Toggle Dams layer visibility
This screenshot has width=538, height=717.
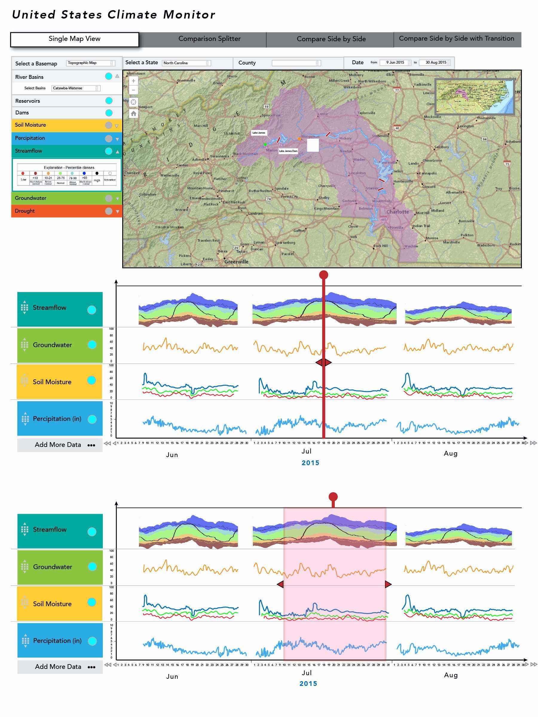tap(108, 113)
